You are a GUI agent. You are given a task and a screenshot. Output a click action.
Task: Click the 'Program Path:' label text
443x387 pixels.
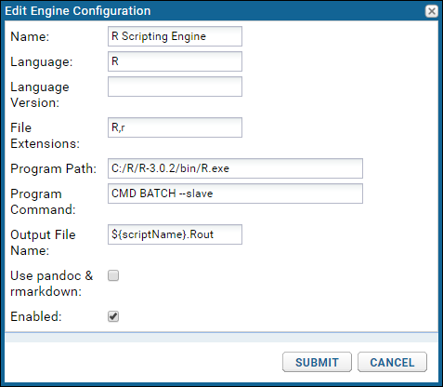click(x=53, y=168)
